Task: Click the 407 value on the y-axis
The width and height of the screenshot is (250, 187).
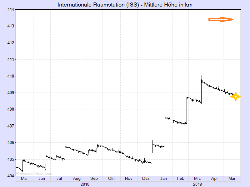Action: point(11,126)
